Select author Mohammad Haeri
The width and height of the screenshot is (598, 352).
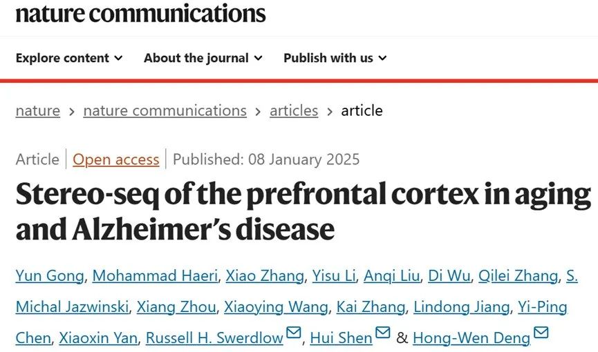pyautogui.click(x=156, y=276)
